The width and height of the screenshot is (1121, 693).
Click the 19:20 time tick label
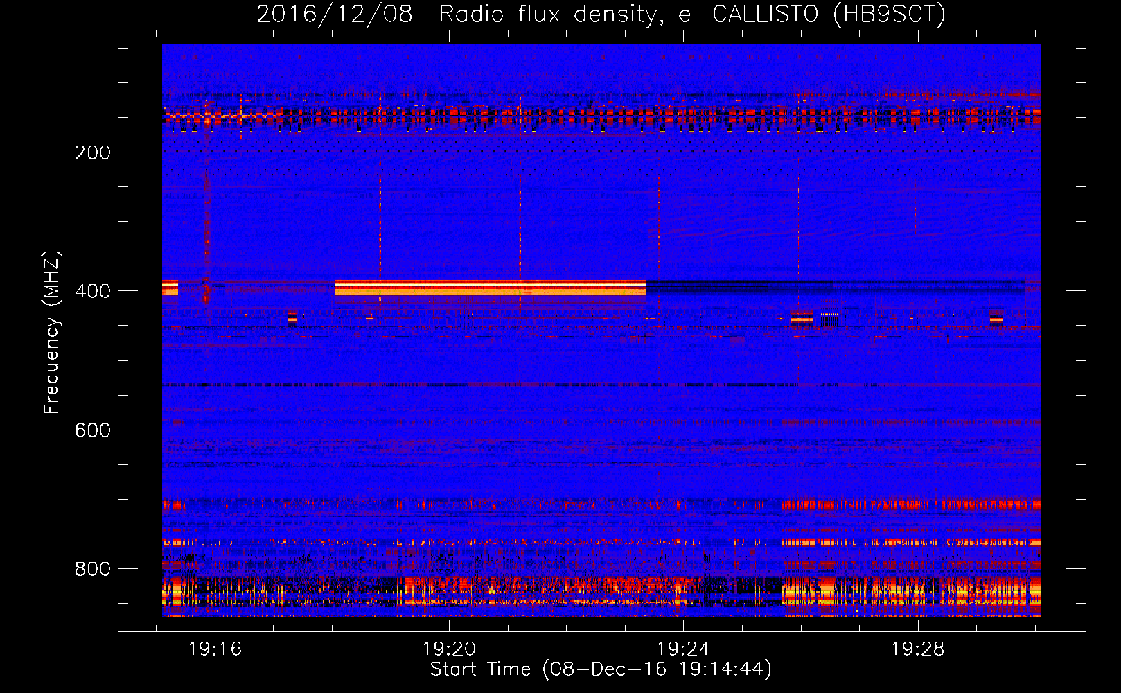tap(449, 649)
